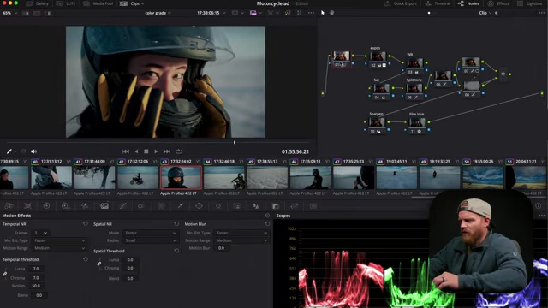Toggle the LUTs panel
Viewport: 548px width, 308px height.
point(66,3)
